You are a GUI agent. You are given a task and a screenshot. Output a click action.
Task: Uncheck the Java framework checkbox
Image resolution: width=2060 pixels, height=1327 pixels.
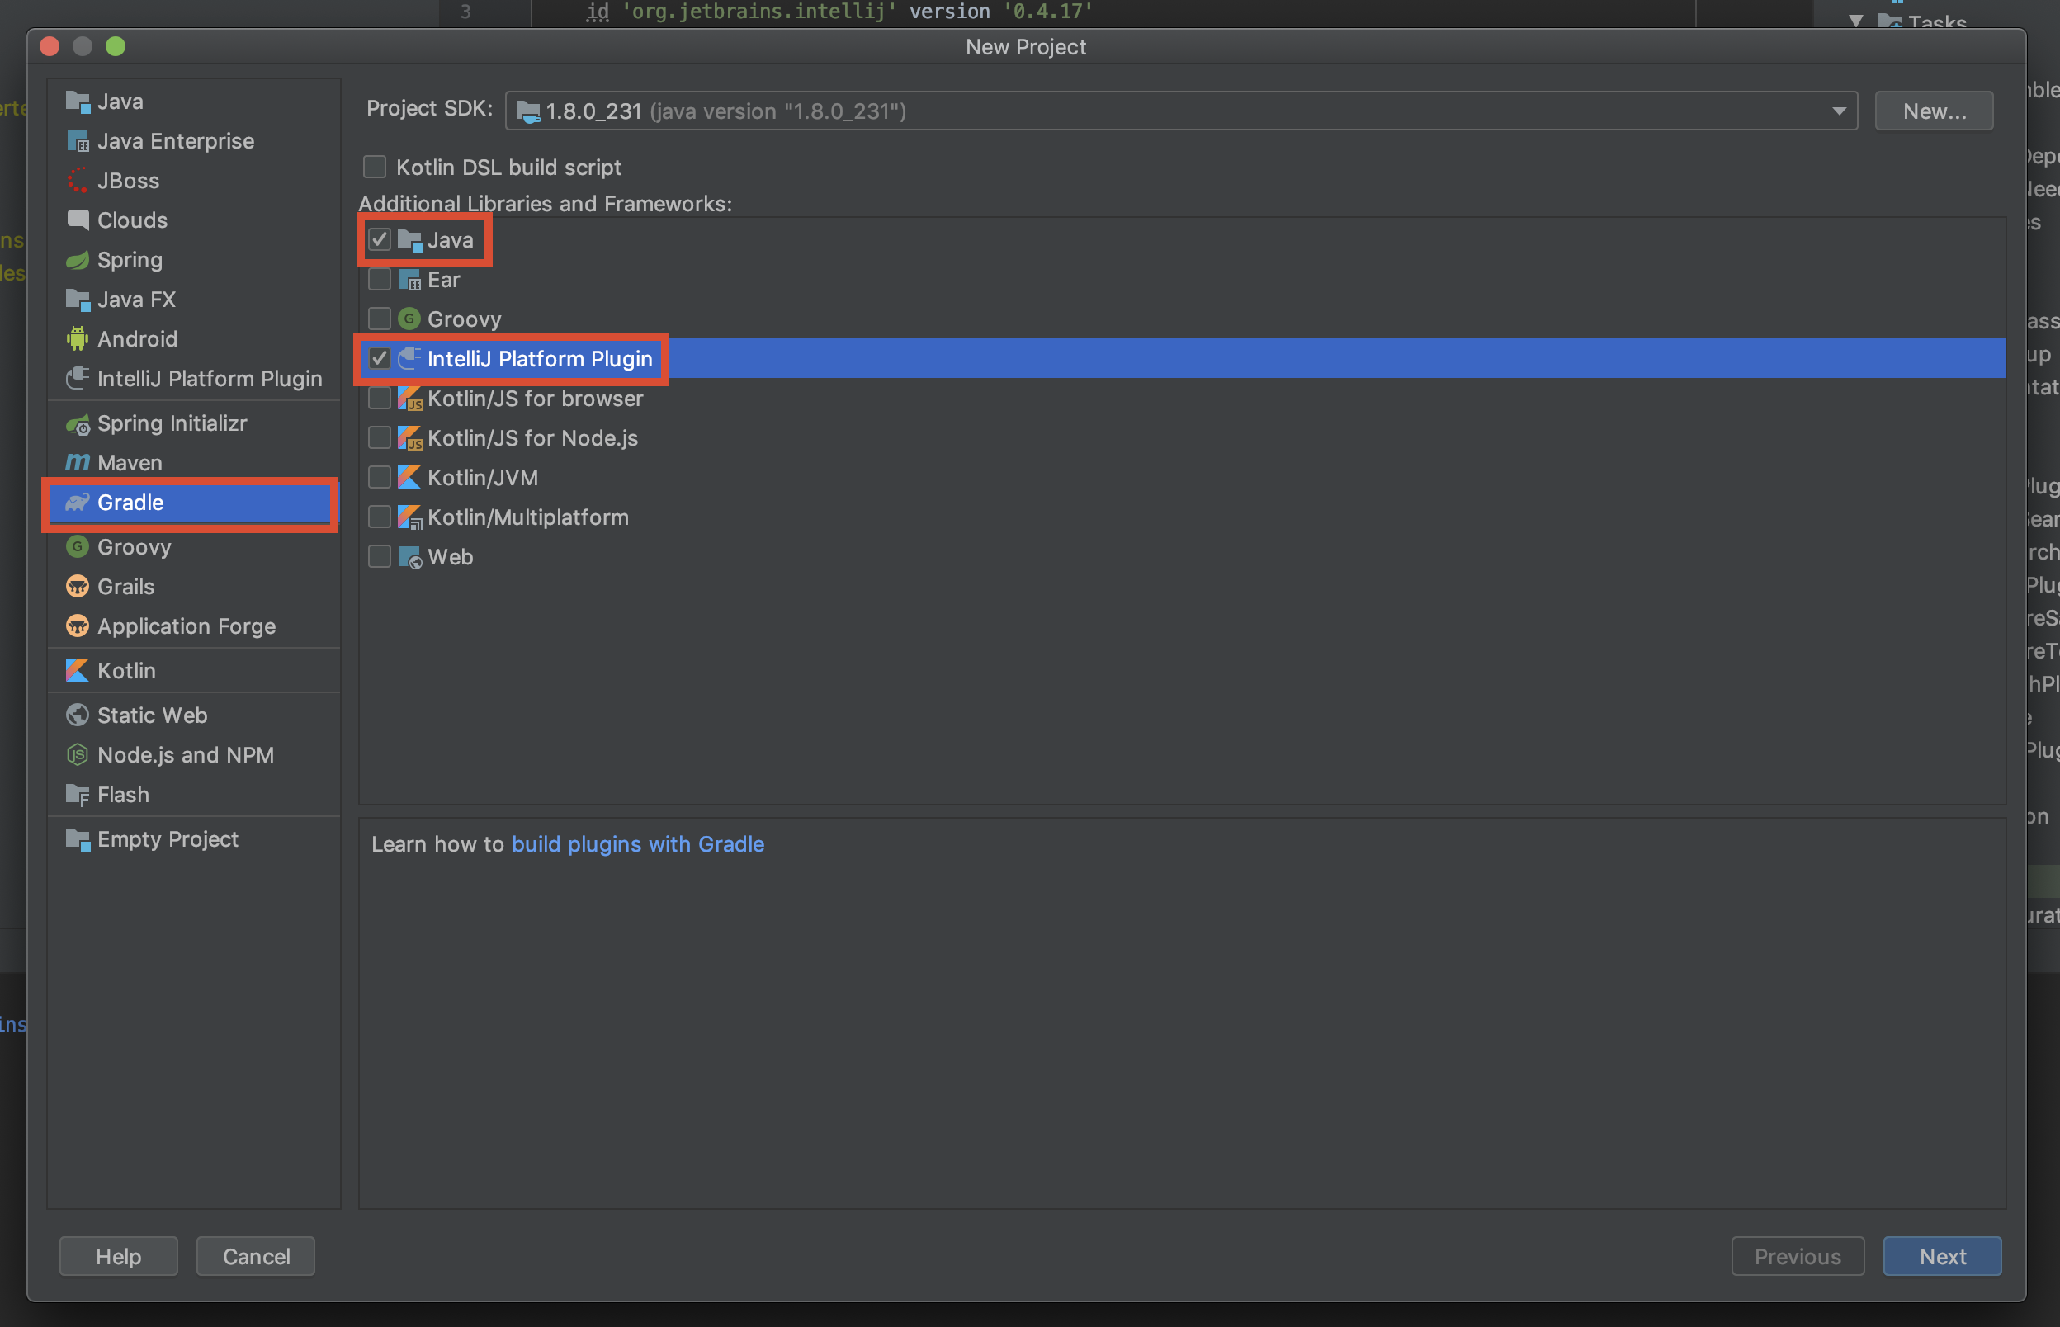379,239
